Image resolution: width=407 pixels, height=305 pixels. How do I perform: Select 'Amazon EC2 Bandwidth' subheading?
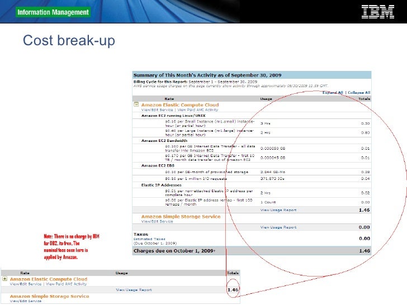tap(164, 141)
